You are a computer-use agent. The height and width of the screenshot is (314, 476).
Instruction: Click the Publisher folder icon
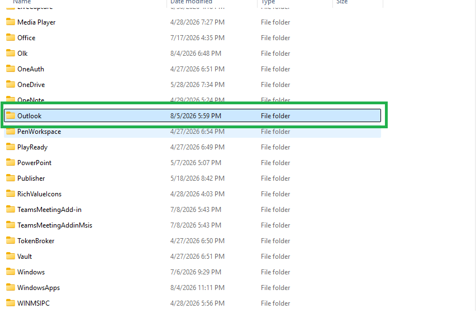click(10, 178)
